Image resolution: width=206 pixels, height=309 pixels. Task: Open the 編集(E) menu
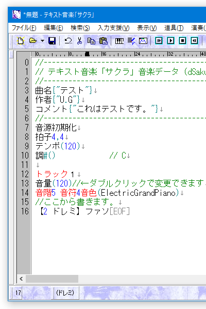(x=54, y=28)
